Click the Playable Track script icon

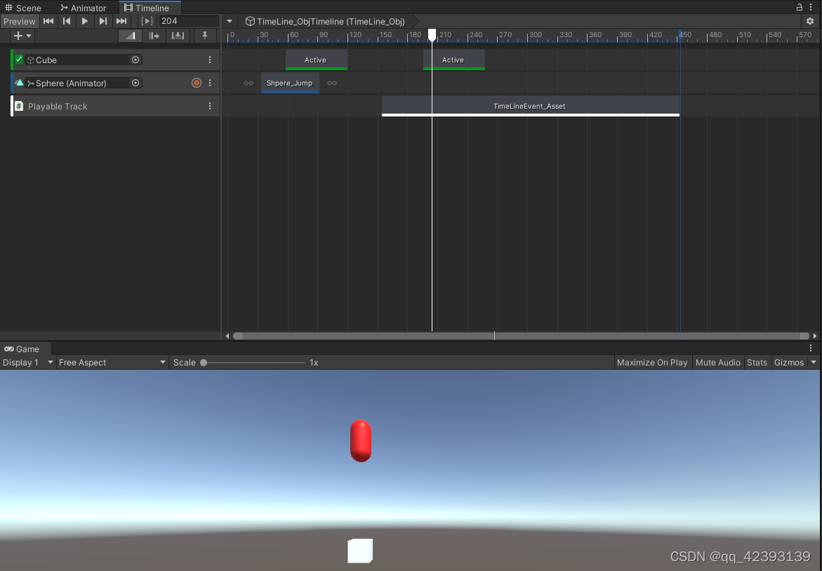19,107
